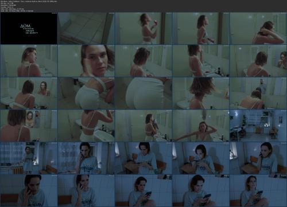Select first thumbnail of woman on phone by curtain
The height and width of the screenshot is (207, 287).
pos(86,158)
